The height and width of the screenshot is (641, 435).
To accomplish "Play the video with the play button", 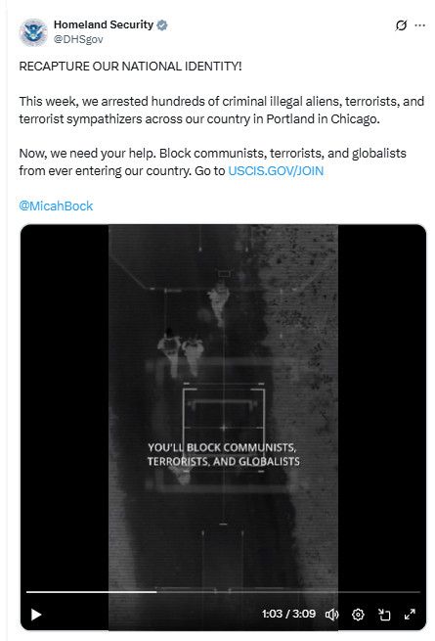I will pos(36,614).
